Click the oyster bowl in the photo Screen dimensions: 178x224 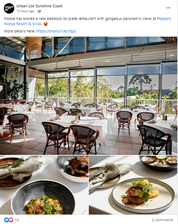tap(158, 163)
